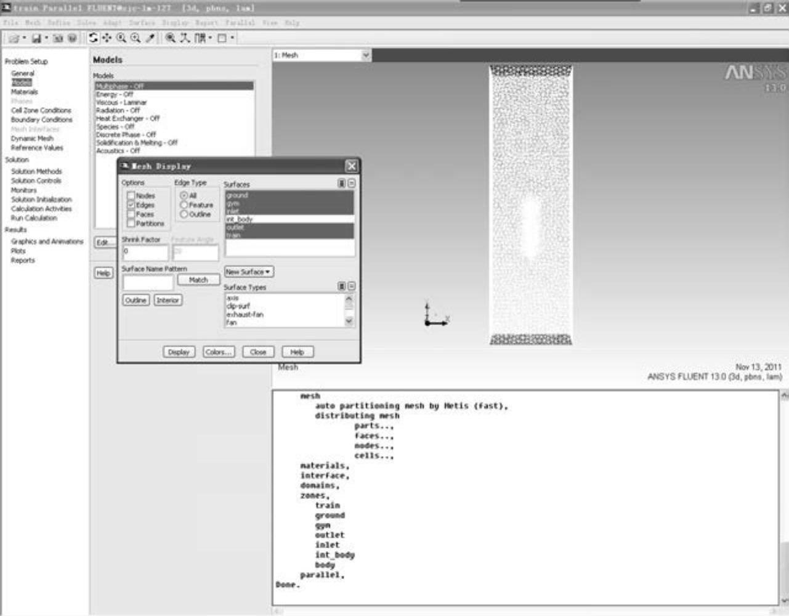This screenshot has height=616, width=789.
Task: Select Materials in the navigation tree
Action: (24, 92)
